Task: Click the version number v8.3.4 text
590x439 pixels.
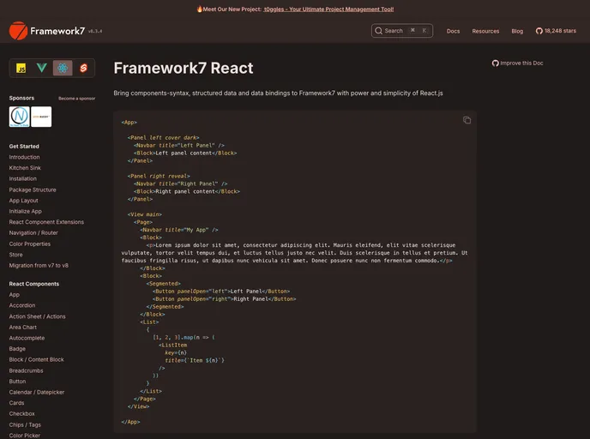Action: 95,31
